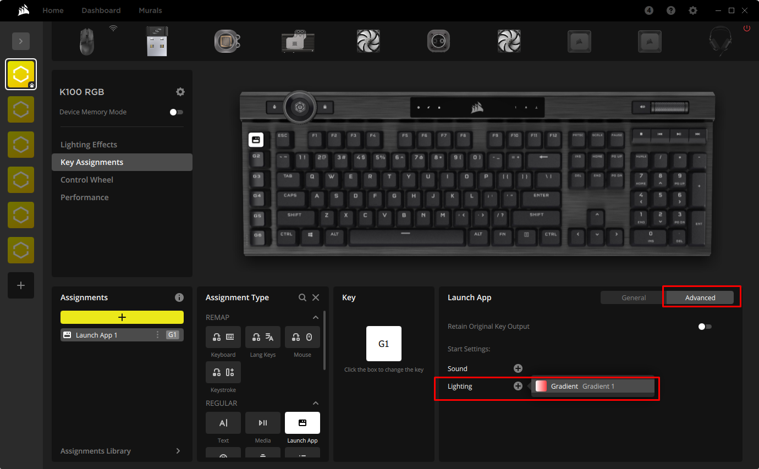The width and height of the screenshot is (759, 469).
Task: Toggle Device Memory Mode
Action: tap(176, 112)
